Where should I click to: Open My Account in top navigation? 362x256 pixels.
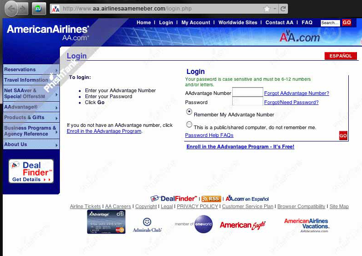(x=196, y=22)
